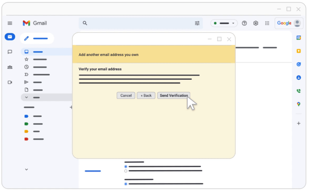Image resolution: width=309 pixels, height=192 pixels.
Task: Select the bottom radio option in settings
Action: pyautogui.click(x=126, y=184)
